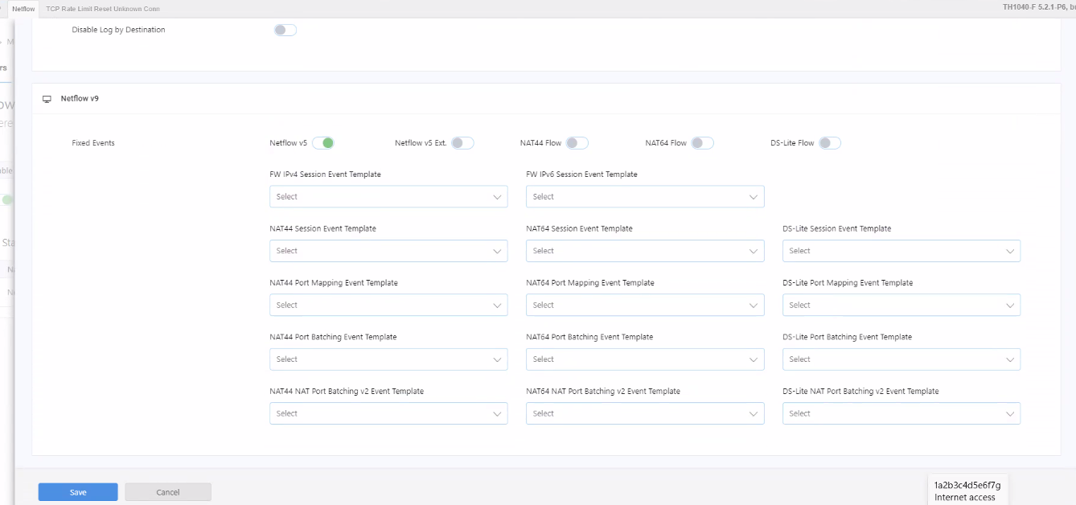This screenshot has height=505, width=1076.
Task: Turn on the NAT64 Flow switch
Action: click(702, 143)
